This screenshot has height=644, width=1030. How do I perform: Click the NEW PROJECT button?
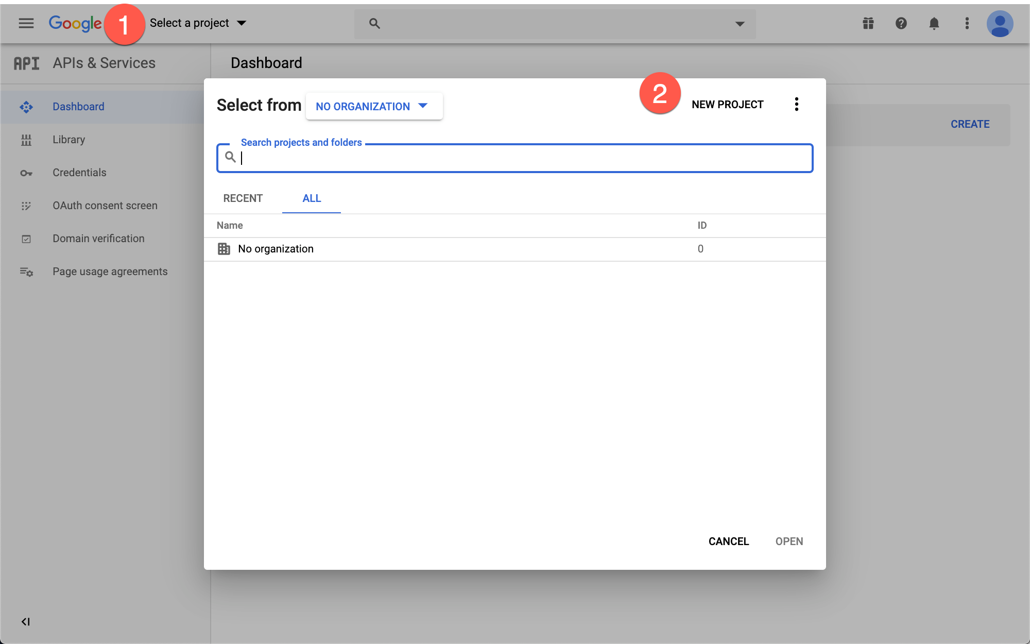coord(727,105)
